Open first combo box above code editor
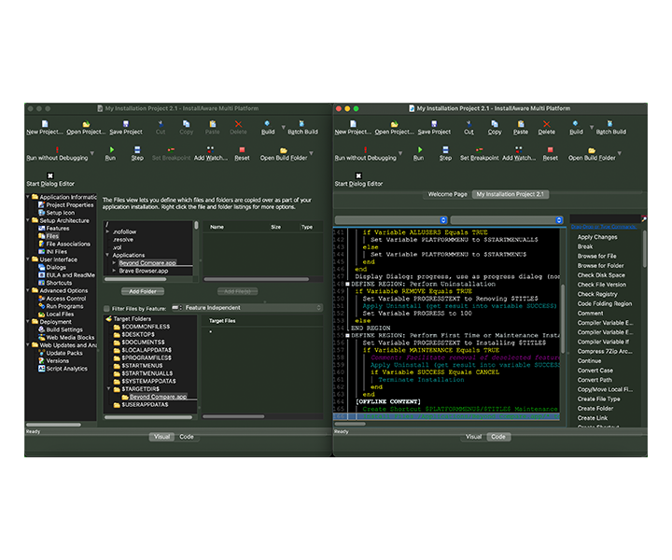 point(391,220)
